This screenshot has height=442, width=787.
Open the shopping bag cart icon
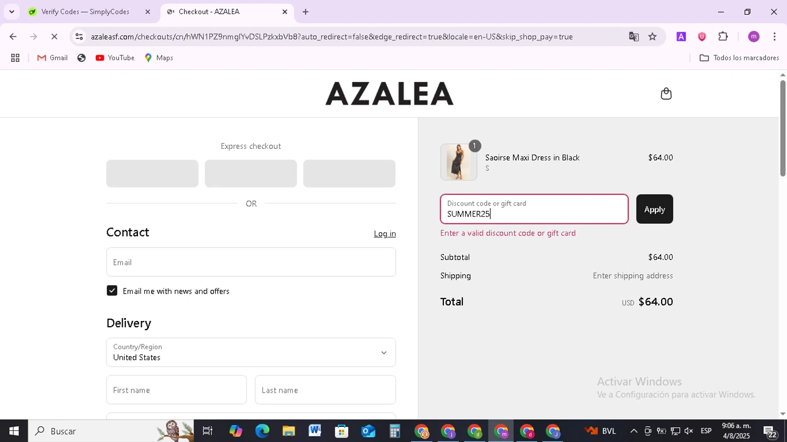coord(666,94)
